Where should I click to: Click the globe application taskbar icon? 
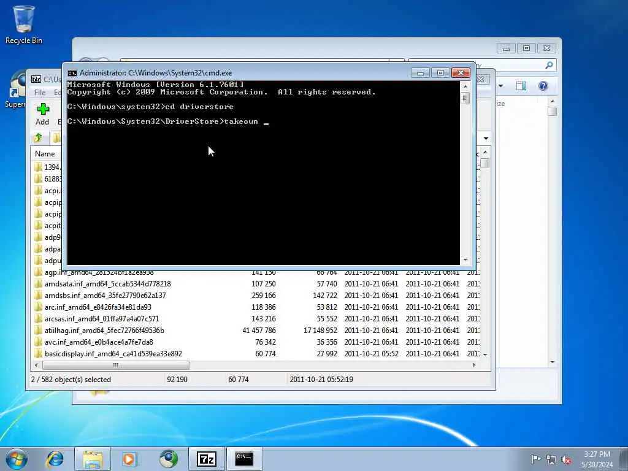click(x=168, y=459)
